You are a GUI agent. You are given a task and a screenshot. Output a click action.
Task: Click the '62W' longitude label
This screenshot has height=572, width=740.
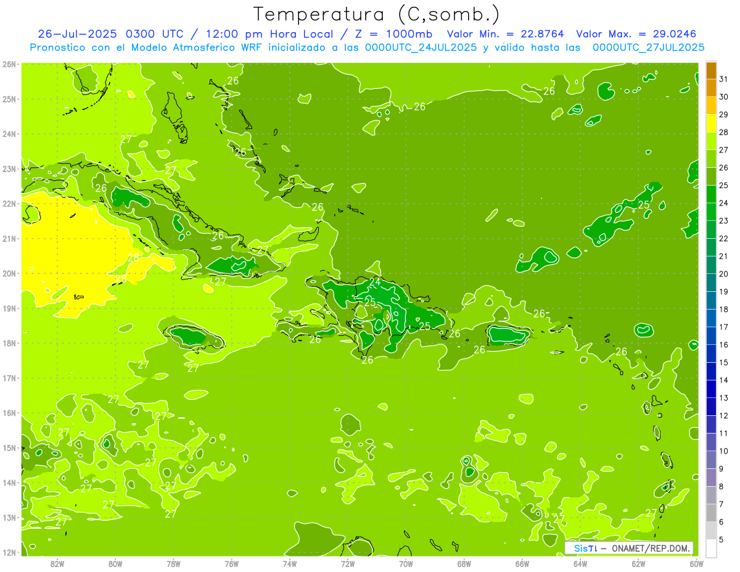638,563
